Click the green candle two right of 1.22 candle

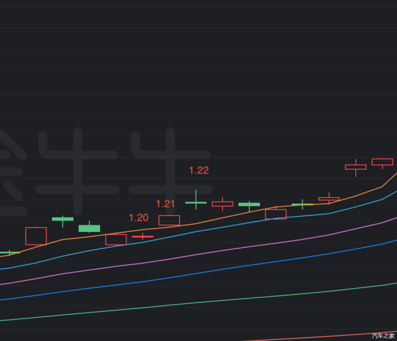(249, 205)
